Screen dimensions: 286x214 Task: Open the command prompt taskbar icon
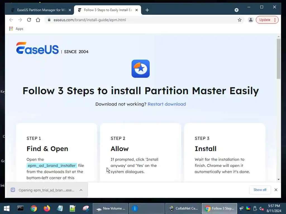coord(20,208)
